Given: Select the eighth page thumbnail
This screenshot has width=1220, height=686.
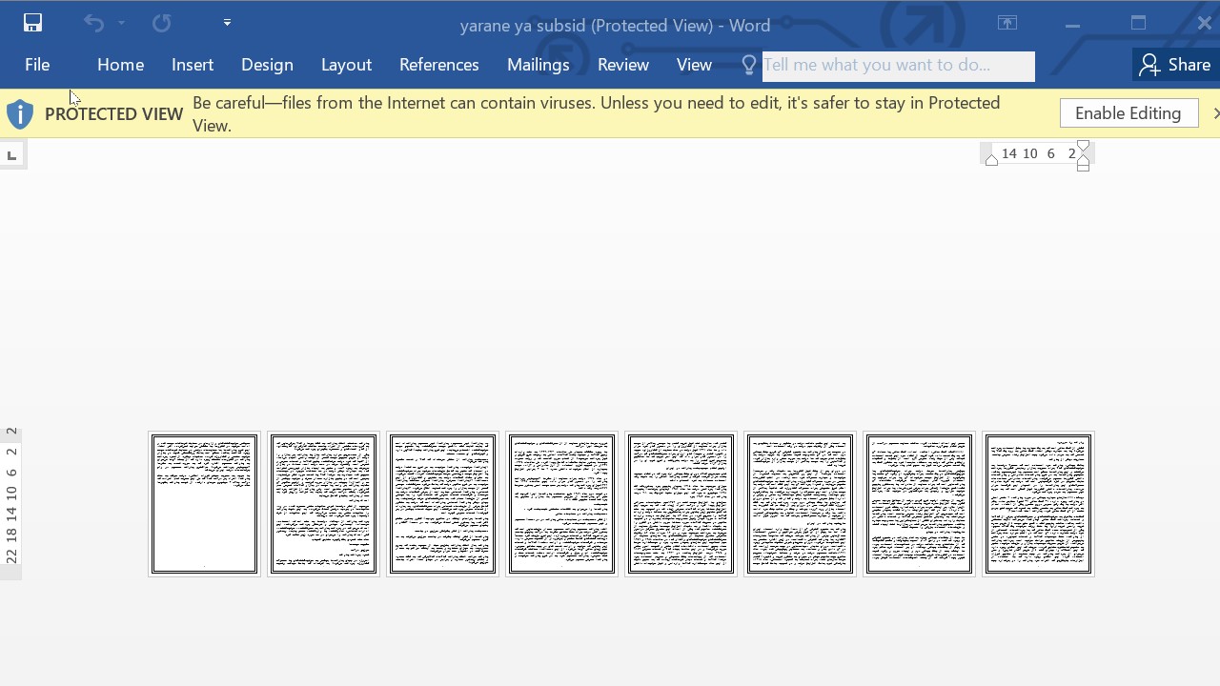Looking at the screenshot, I should point(1038,504).
